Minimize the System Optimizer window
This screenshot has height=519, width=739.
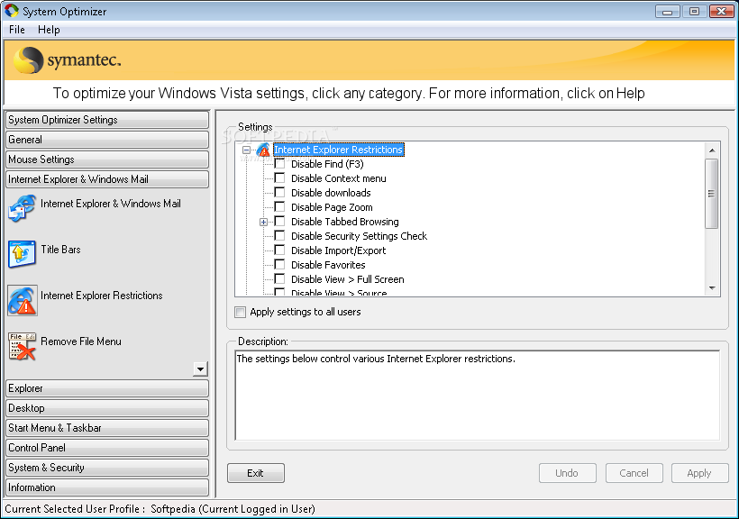click(668, 12)
